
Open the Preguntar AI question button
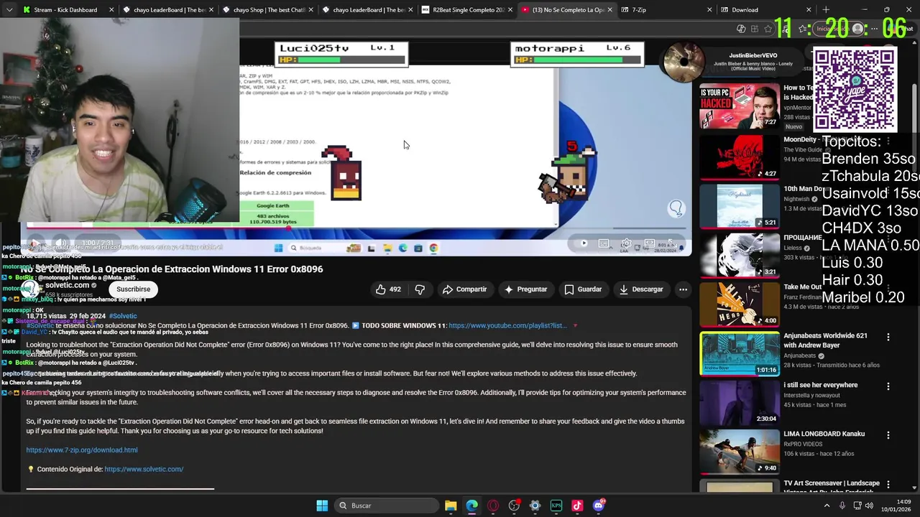point(525,289)
